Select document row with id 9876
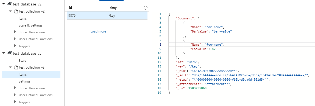This screenshot has height=106, width=315. pyautogui.click(x=107, y=16)
